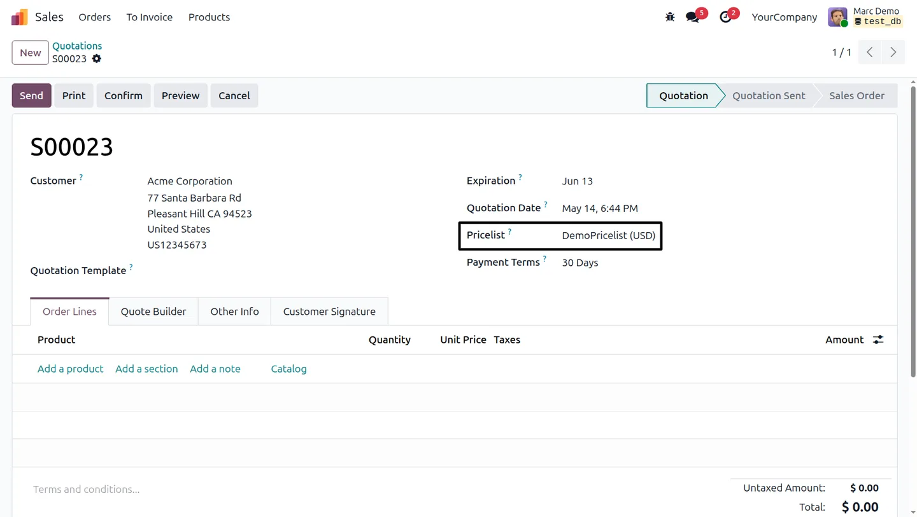Image resolution: width=917 pixels, height=517 pixels.
Task: Click the Quantity column header
Action: coord(390,340)
